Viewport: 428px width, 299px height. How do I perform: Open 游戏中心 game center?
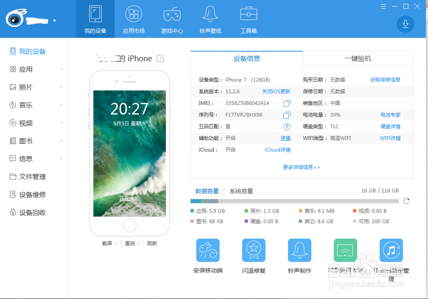(172, 19)
